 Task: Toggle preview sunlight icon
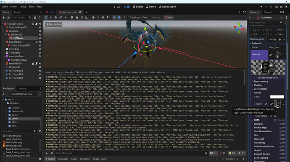click(114, 18)
